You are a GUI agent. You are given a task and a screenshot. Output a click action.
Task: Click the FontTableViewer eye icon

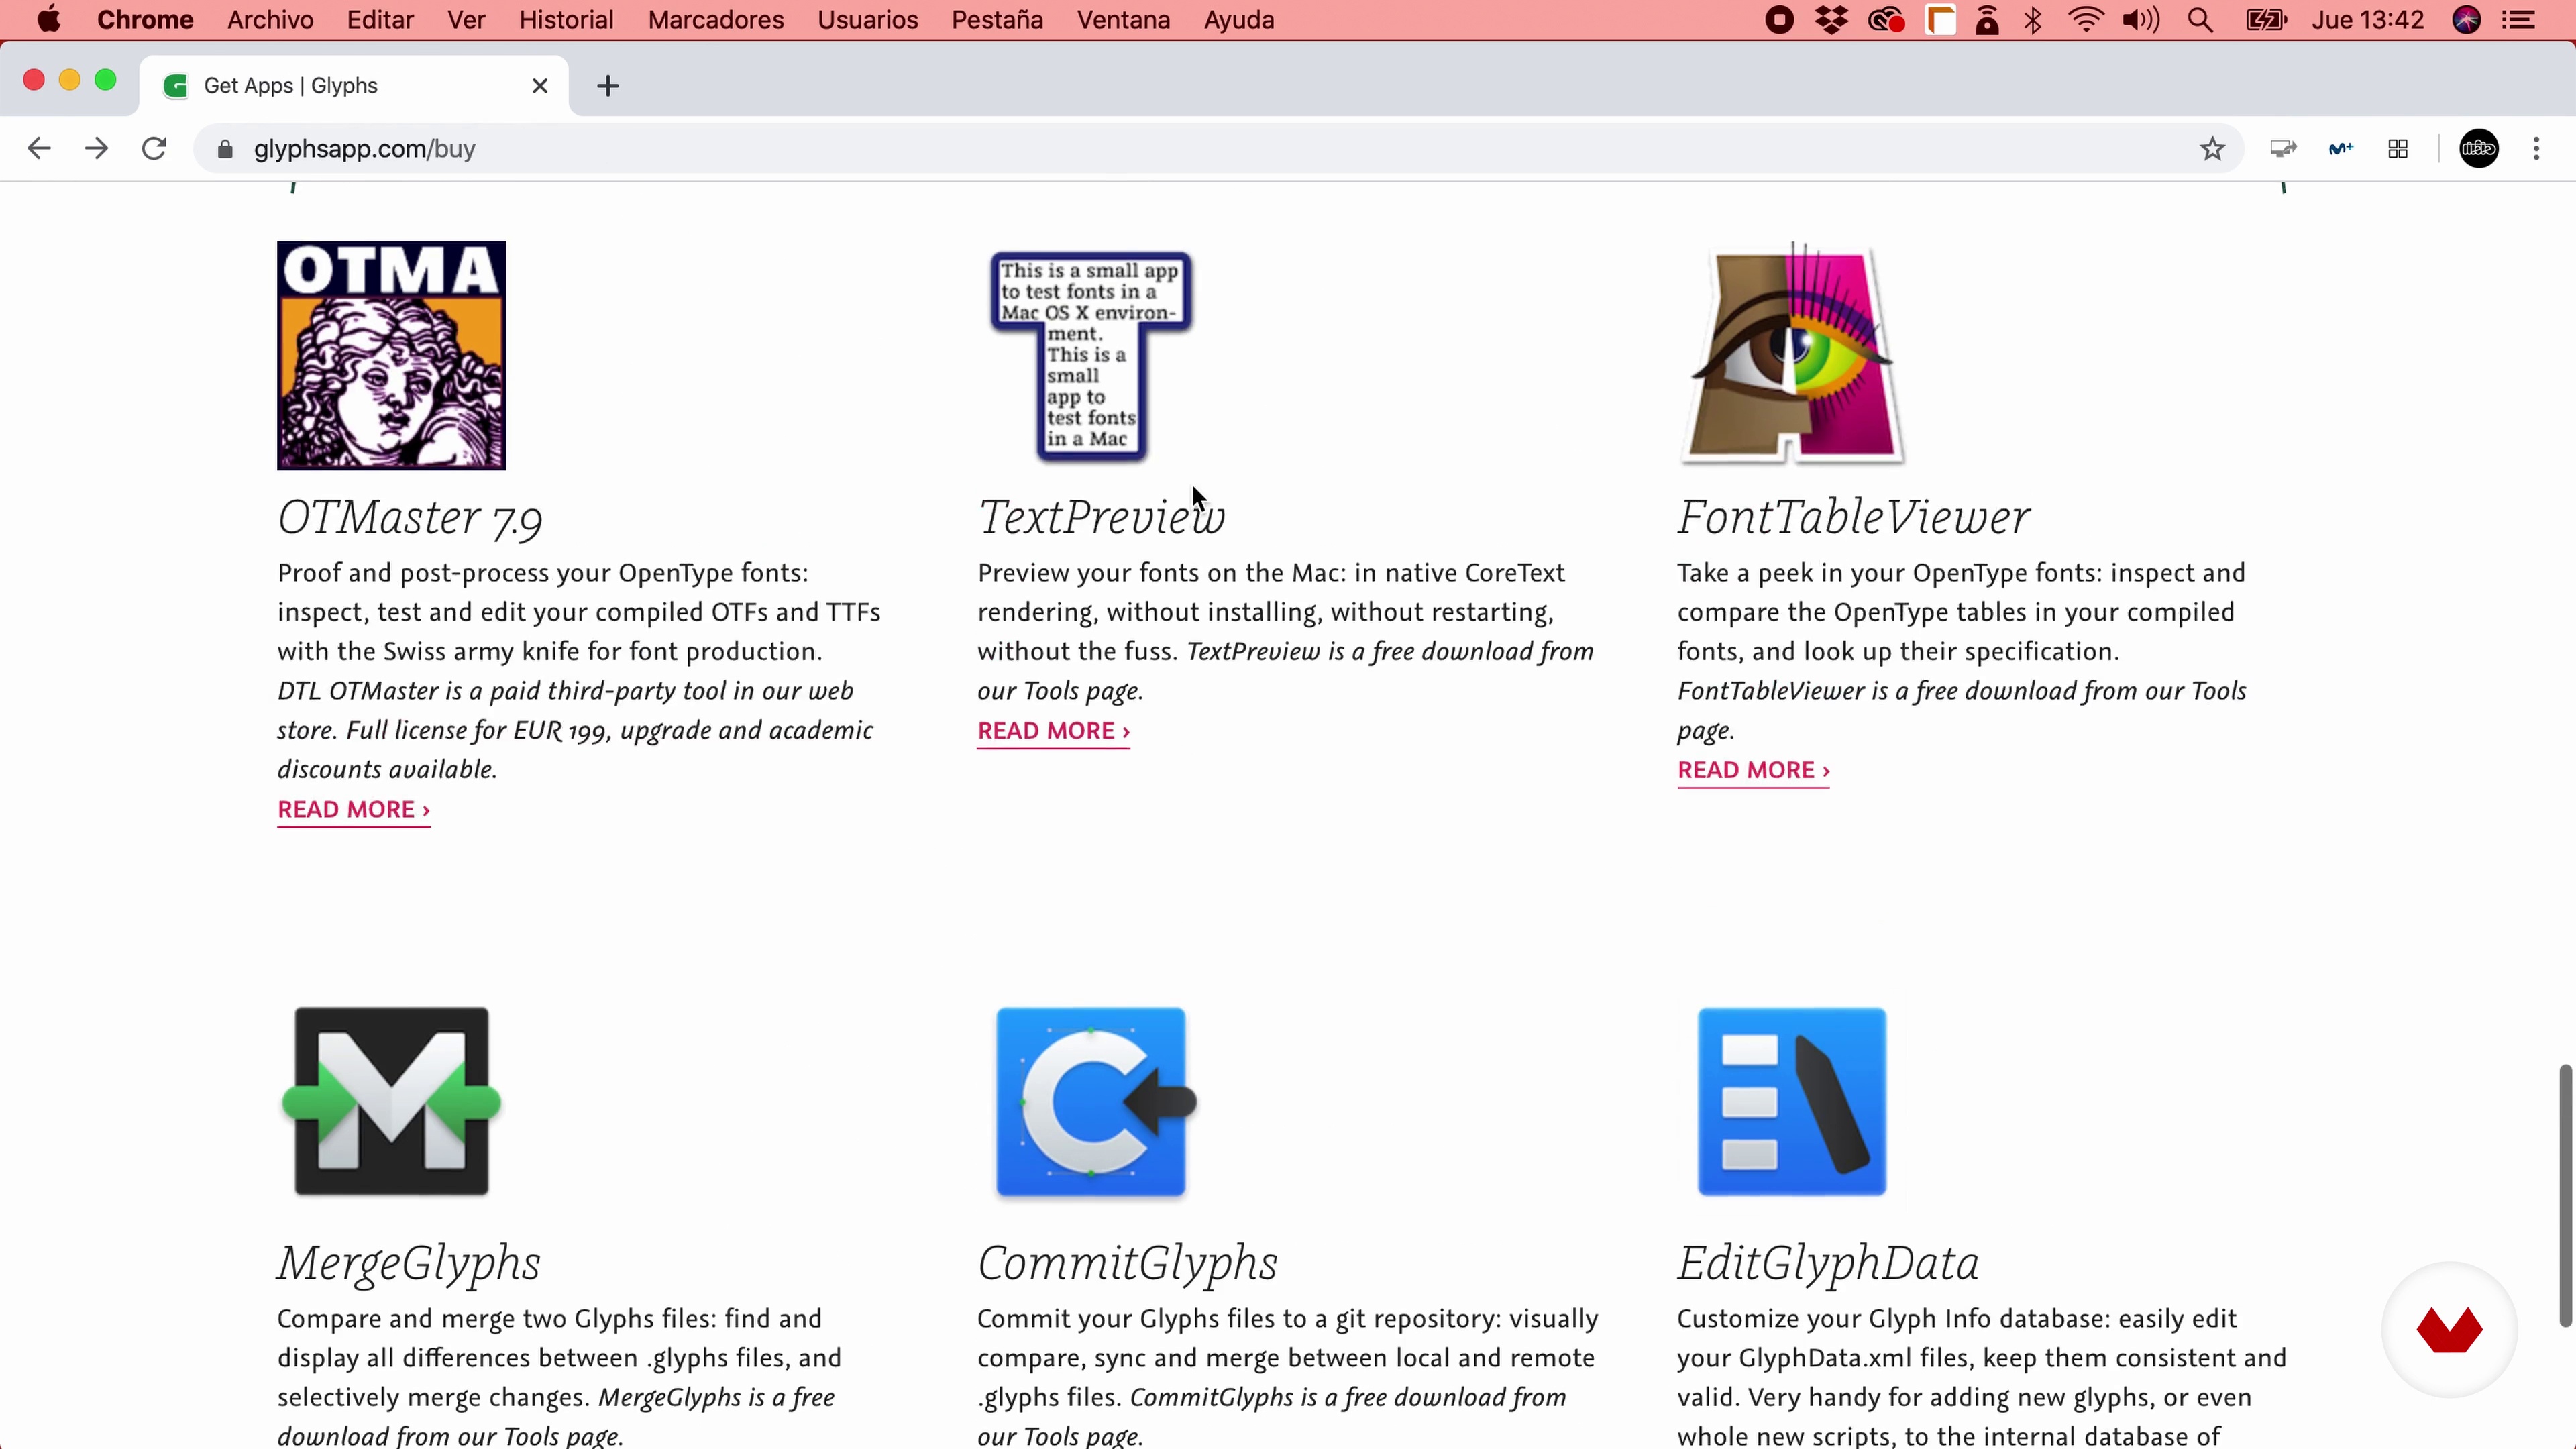[x=1792, y=354]
